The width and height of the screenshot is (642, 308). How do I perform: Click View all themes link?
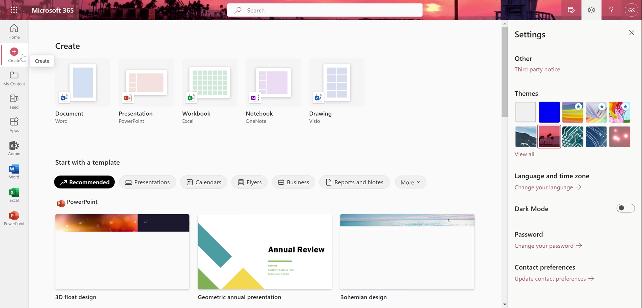524,154
